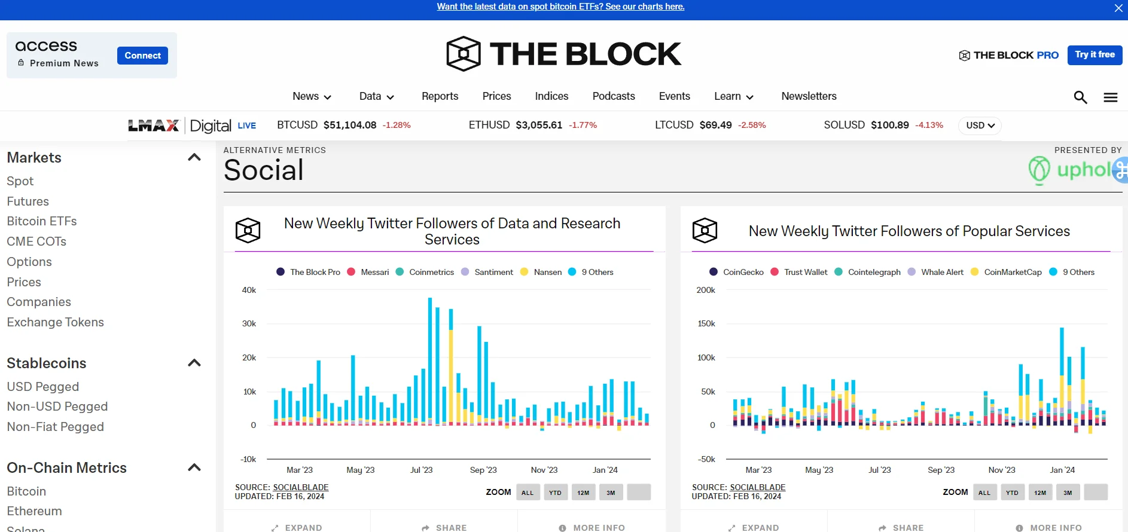This screenshot has height=532, width=1128.
Task: Open the News dropdown menu
Action: click(312, 96)
